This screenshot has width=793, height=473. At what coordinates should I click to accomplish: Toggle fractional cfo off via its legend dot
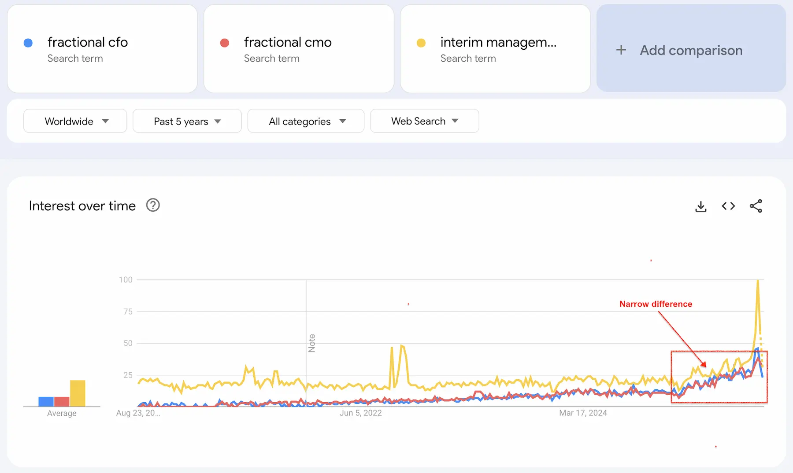click(x=28, y=43)
